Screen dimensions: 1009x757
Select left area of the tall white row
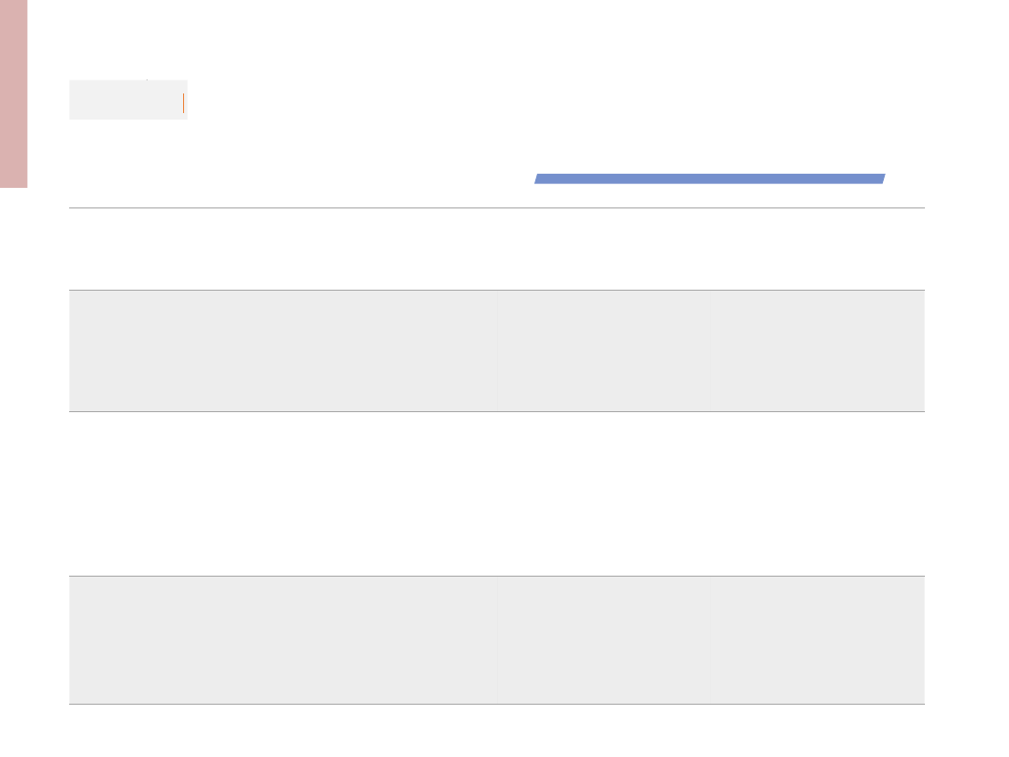point(283,493)
